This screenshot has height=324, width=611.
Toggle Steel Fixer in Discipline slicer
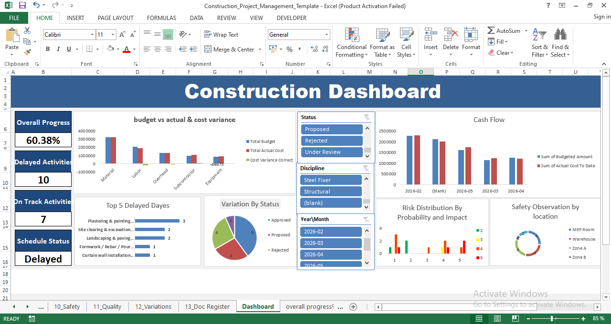pos(331,180)
